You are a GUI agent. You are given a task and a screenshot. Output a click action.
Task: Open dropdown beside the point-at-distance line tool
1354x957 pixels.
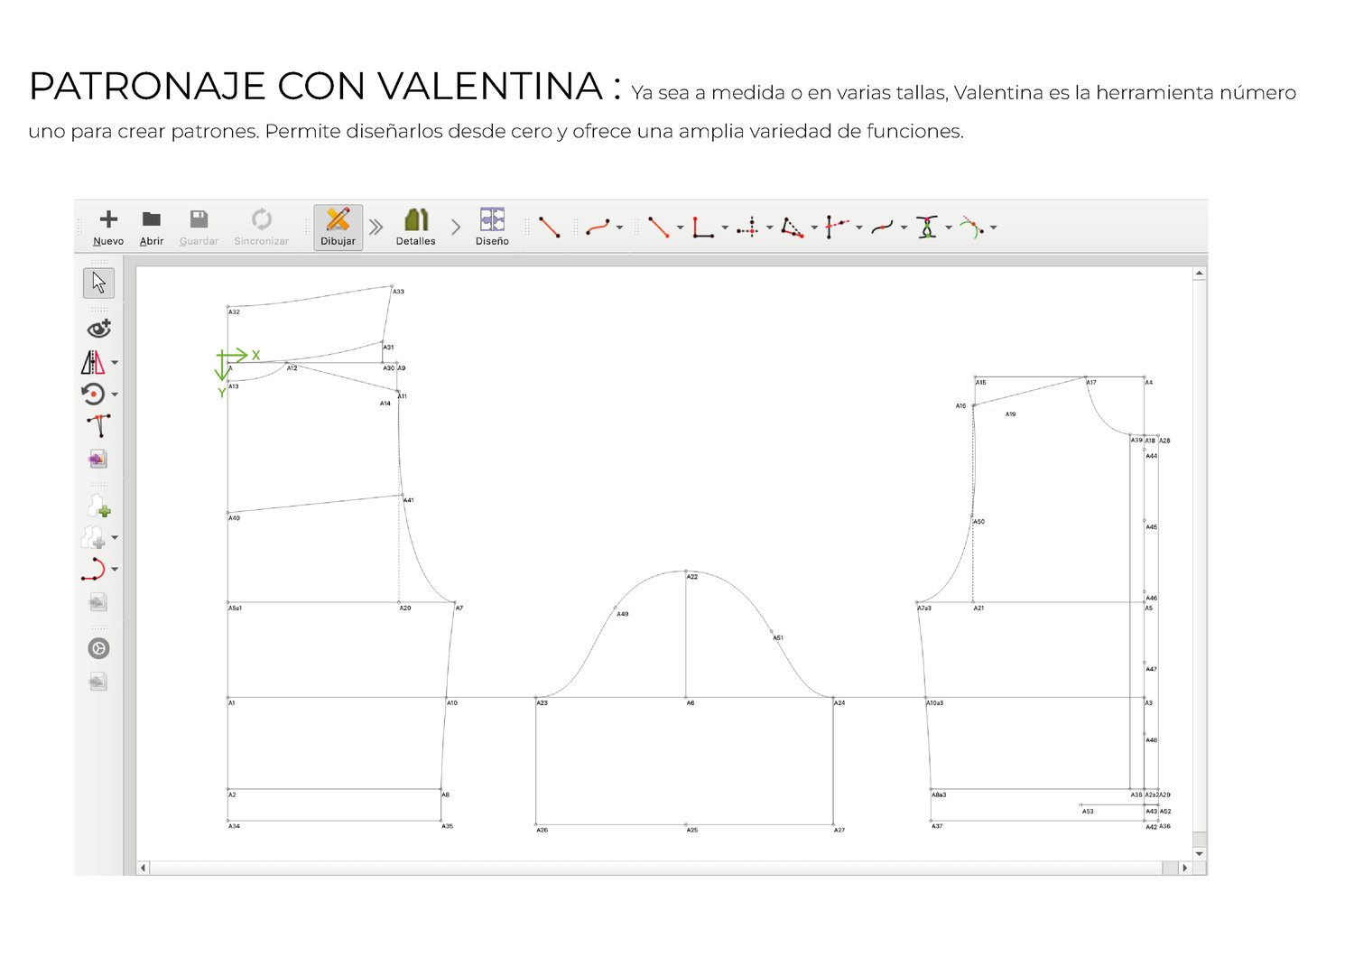point(680,228)
